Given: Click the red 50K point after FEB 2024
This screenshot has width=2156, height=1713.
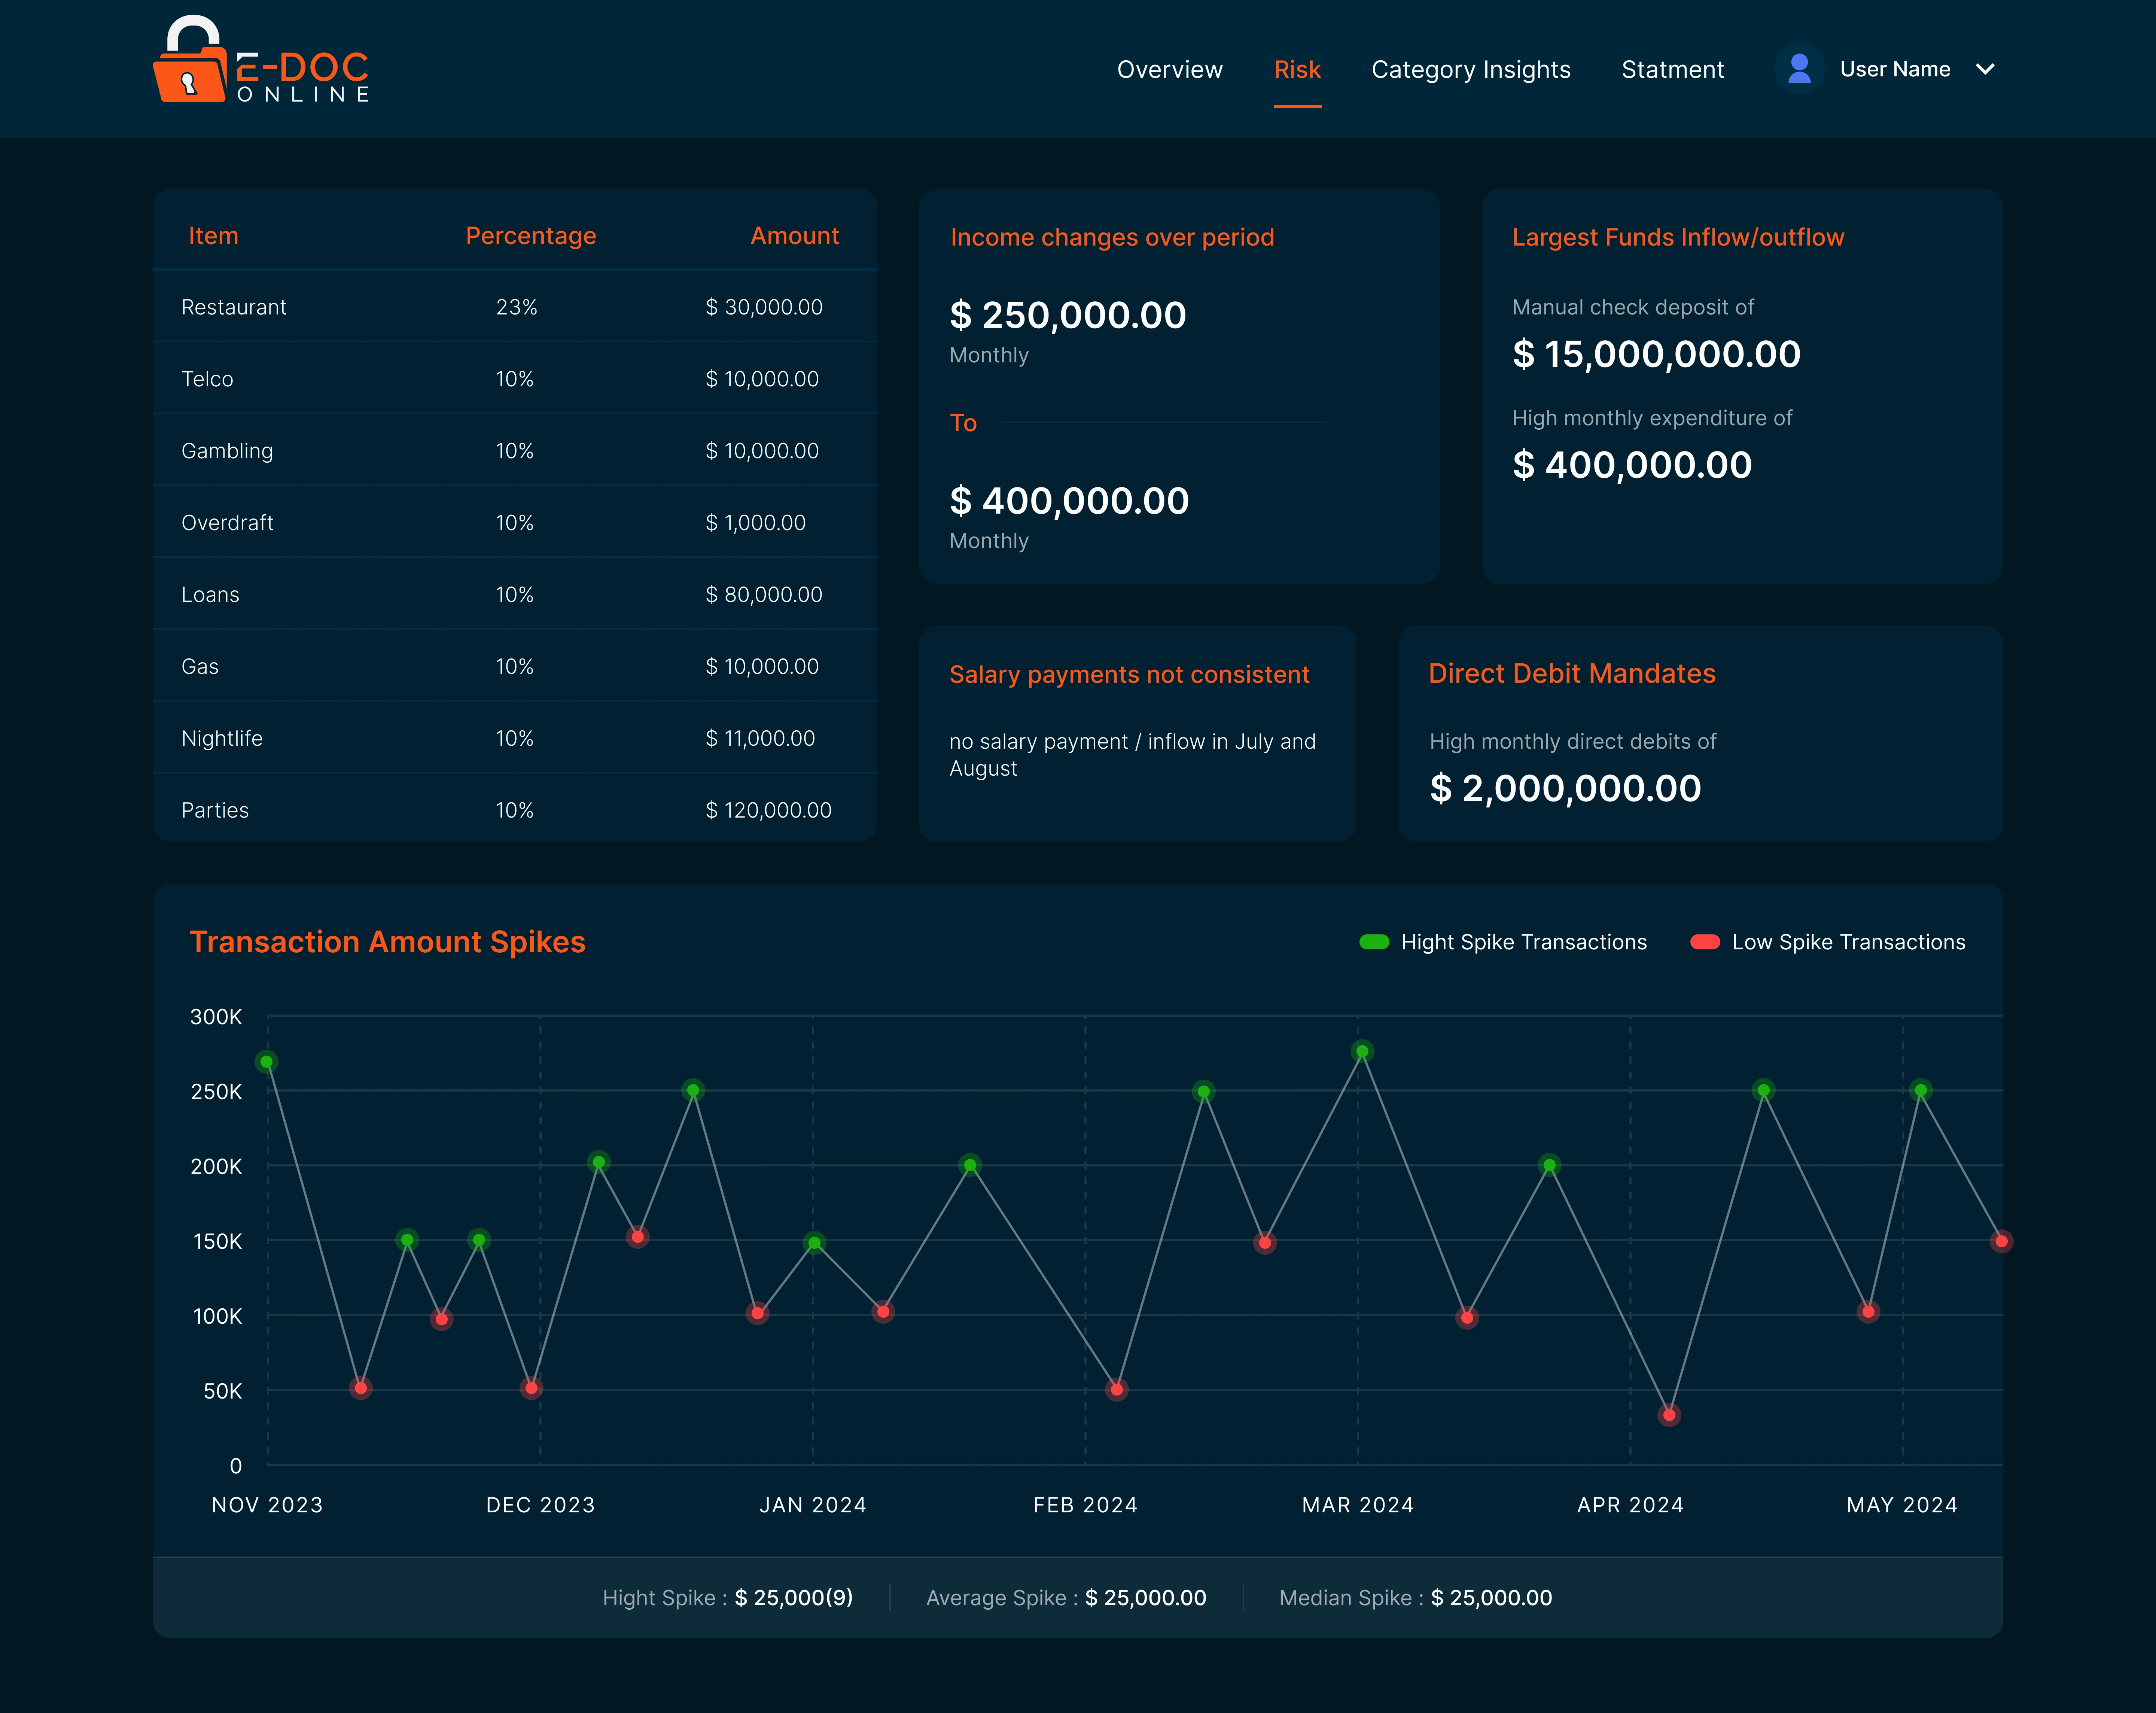Looking at the screenshot, I should click(x=1117, y=1390).
